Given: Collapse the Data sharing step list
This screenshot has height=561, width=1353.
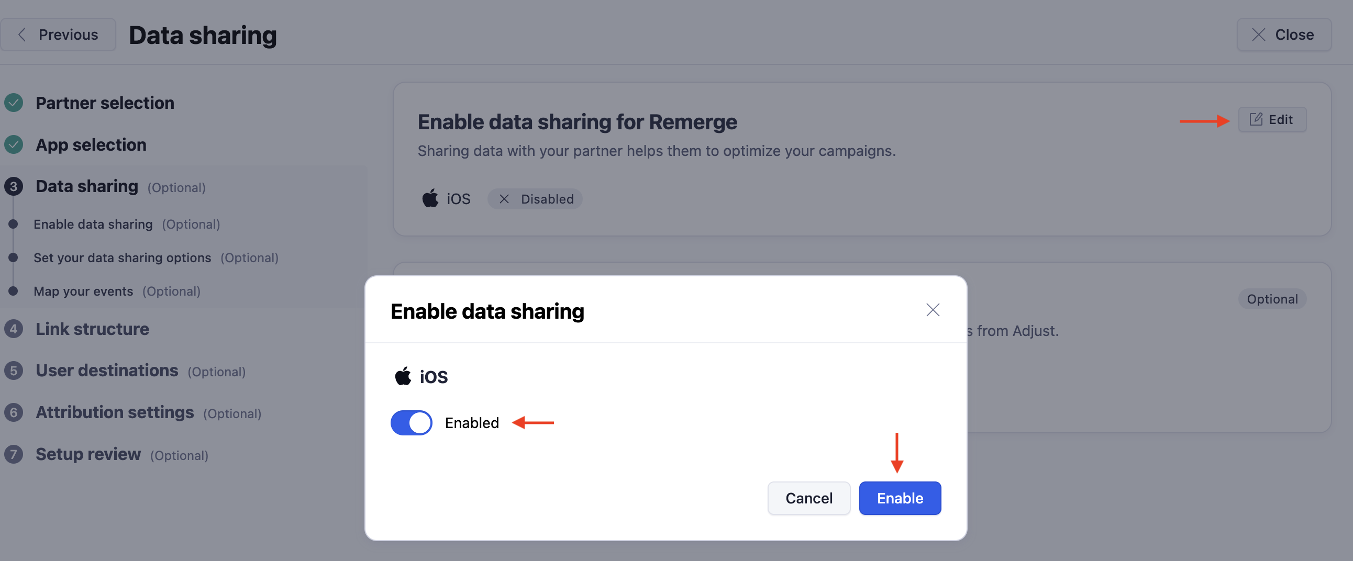Looking at the screenshot, I should click(x=13, y=186).
